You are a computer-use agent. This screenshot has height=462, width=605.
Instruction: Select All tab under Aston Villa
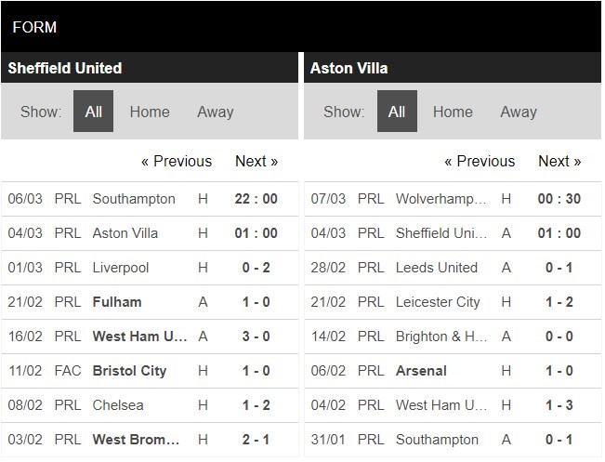click(x=397, y=112)
